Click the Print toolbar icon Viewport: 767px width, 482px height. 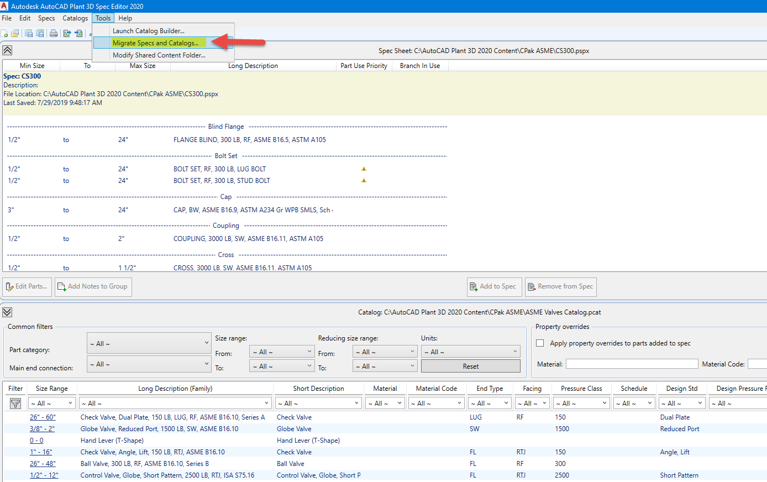click(x=54, y=34)
